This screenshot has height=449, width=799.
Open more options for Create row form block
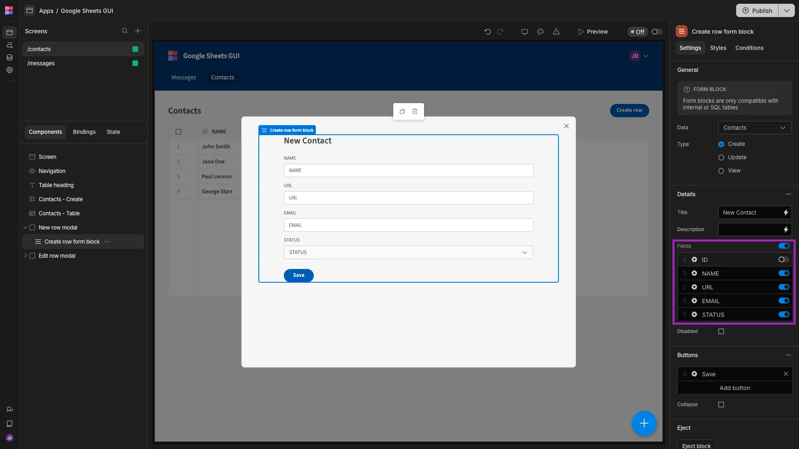(x=107, y=242)
